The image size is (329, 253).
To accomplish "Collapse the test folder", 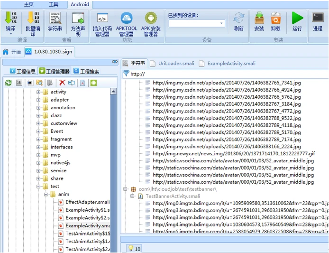I will [x=38, y=187].
